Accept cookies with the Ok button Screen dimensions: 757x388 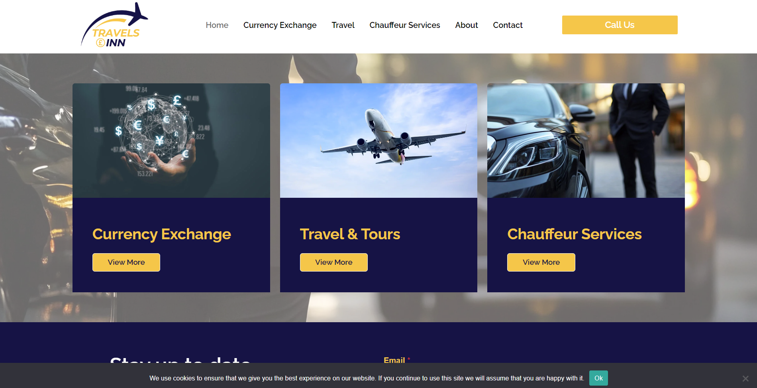point(598,378)
